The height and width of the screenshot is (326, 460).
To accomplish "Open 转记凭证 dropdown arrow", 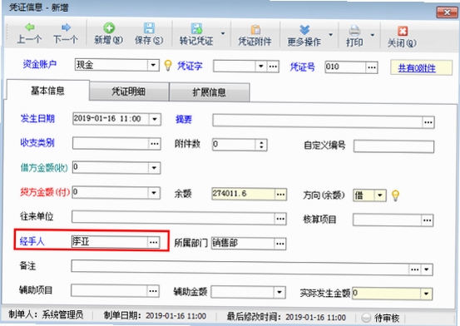I will tap(223, 34).
